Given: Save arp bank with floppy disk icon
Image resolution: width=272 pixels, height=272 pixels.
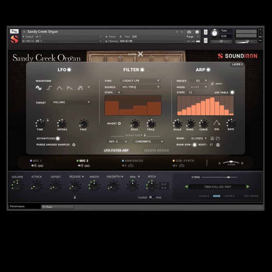Looking at the screenshot, I should point(212,138).
